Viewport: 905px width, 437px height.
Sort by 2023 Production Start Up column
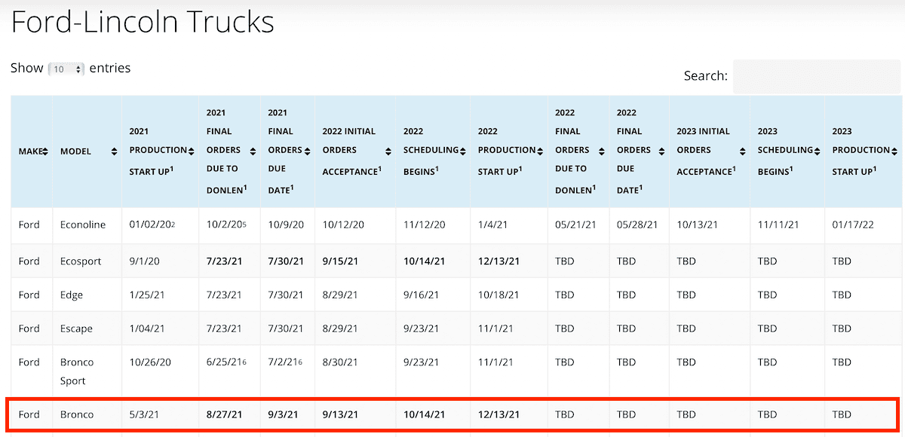(894, 151)
